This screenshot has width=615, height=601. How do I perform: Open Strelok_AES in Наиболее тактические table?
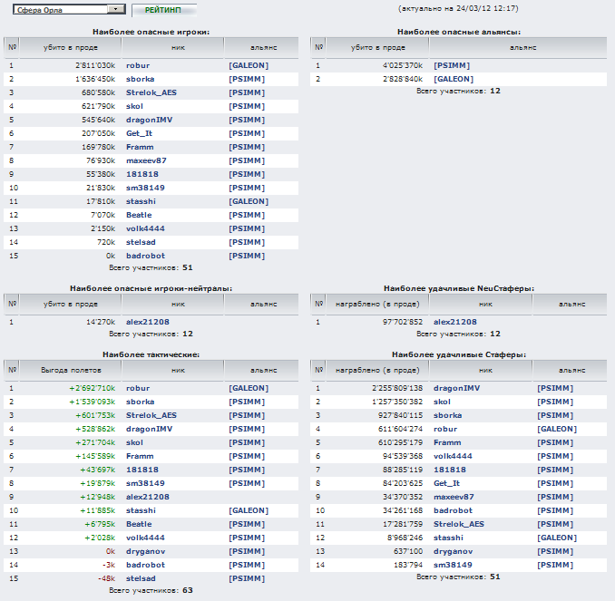152,415
